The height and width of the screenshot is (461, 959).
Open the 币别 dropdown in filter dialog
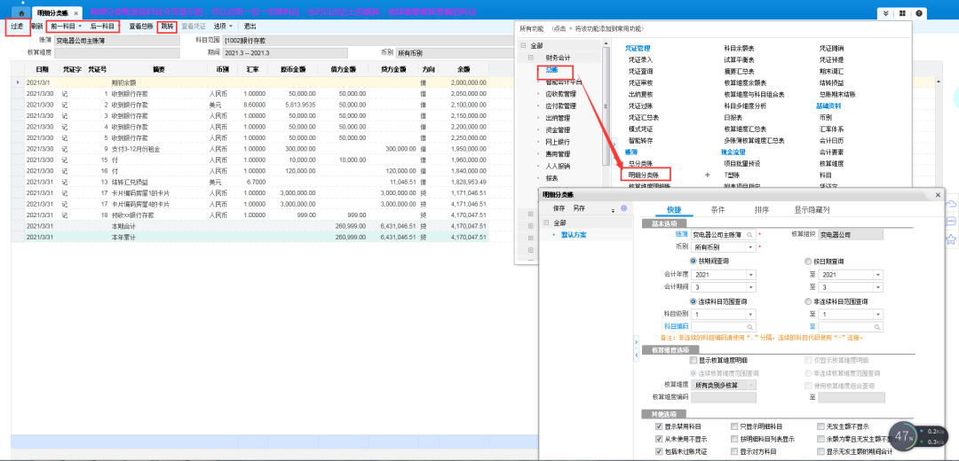point(750,246)
